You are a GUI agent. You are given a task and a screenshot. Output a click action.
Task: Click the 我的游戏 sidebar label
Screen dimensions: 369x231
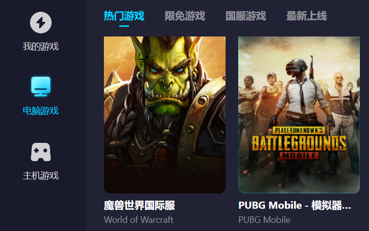pyautogui.click(x=41, y=46)
